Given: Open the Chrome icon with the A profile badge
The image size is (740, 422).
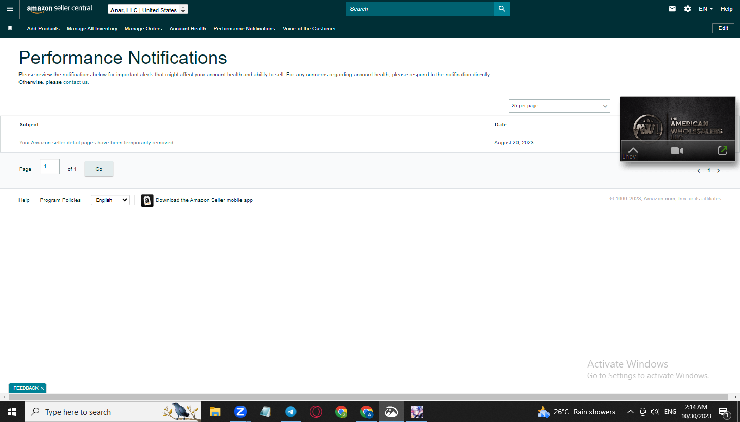Looking at the screenshot, I should point(366,412).
